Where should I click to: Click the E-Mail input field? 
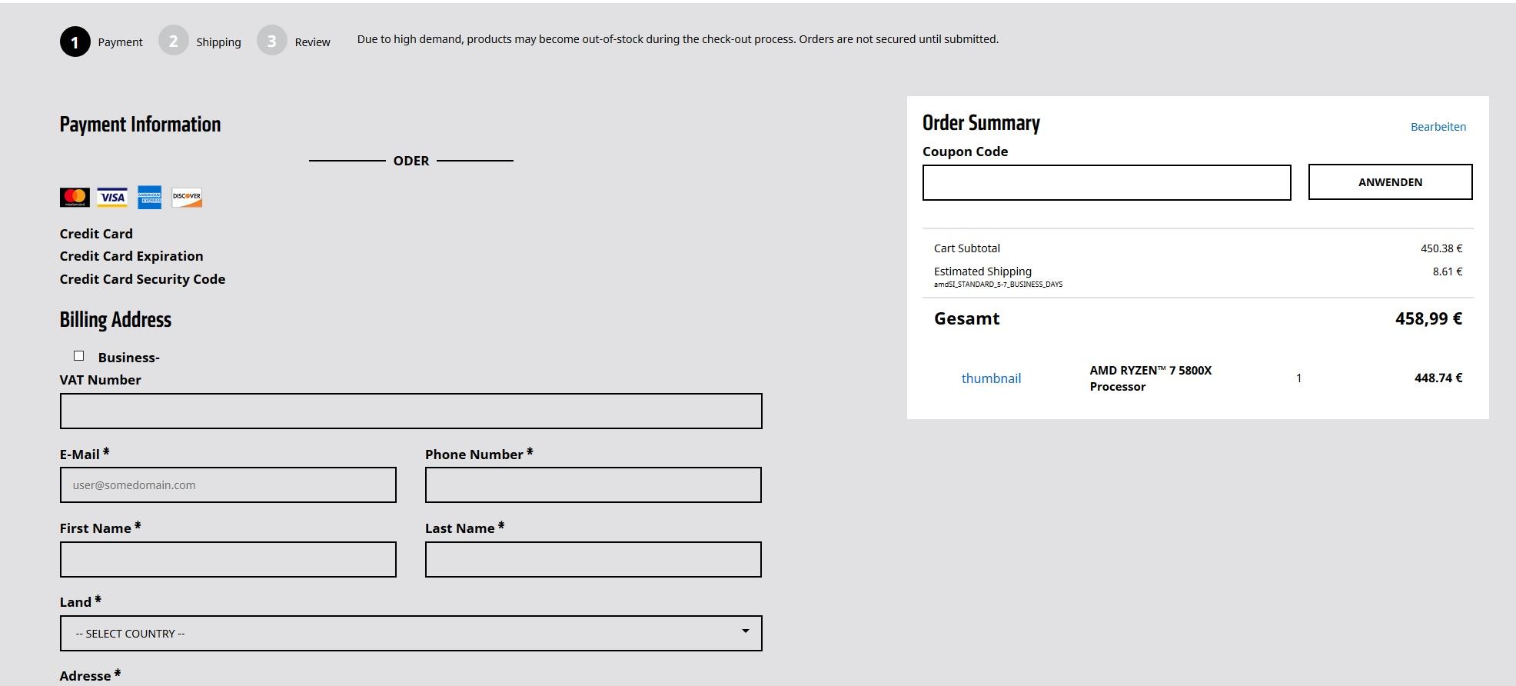click(228, 485)
